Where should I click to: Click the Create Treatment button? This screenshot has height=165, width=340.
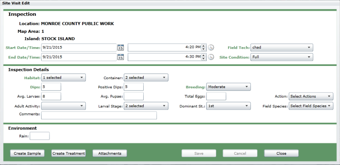click(68, 153)
